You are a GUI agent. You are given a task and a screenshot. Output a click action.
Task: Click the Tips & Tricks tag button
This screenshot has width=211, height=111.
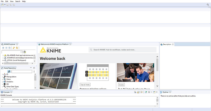click(85, 85)
